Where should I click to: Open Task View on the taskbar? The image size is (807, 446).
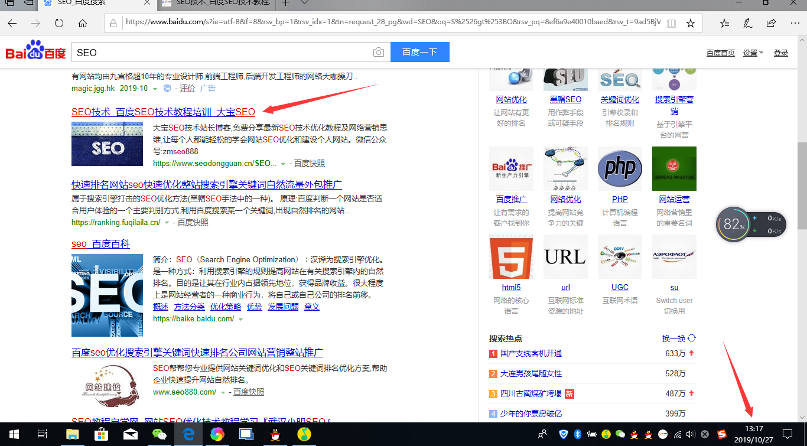(42, 434)
